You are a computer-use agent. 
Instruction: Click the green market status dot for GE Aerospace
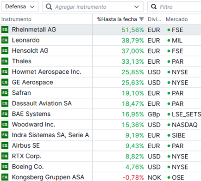click(x=169, y=83)
